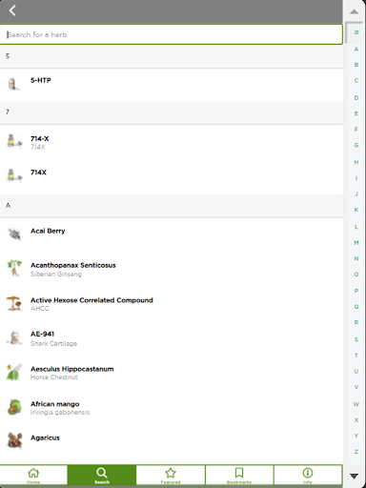Click the African mango fruit icon
The height and width of the screenshot is (488, 366).
pyautogui.click(x=14, y=407)
